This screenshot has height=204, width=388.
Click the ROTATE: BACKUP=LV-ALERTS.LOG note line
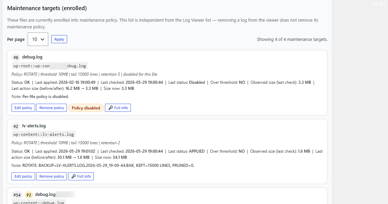coord(103,165)
